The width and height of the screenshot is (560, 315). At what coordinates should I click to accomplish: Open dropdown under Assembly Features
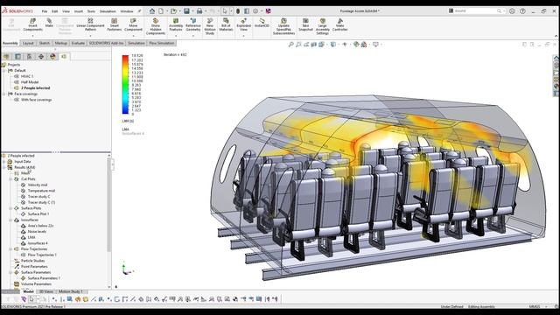click(x=176, y=36)
